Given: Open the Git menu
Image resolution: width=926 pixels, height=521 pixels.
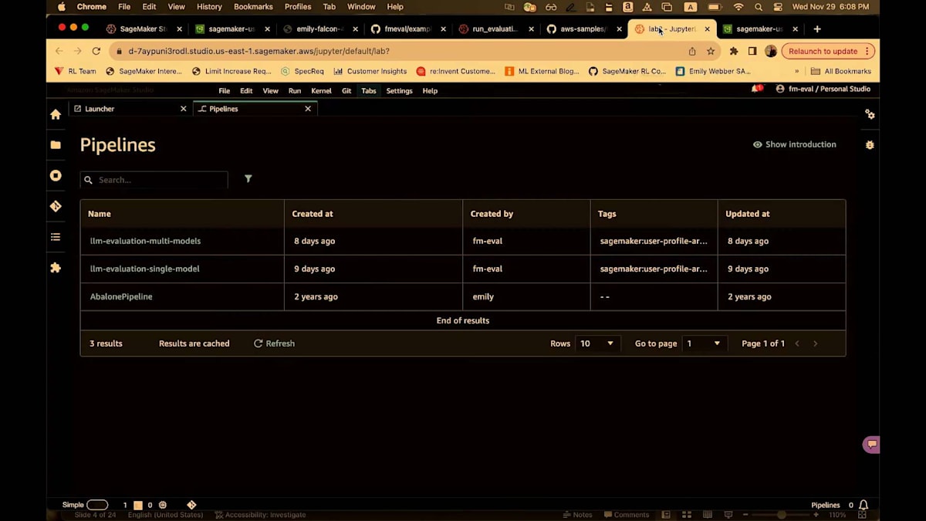Looking at the screenshot, I should tap(346, 91).
